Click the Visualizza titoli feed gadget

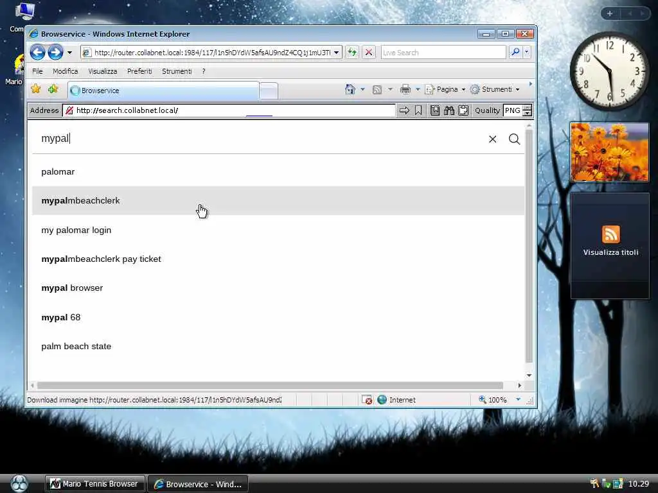(610, 245)
